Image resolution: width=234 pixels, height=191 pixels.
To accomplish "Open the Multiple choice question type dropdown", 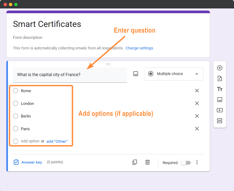I will pos(173,74).
